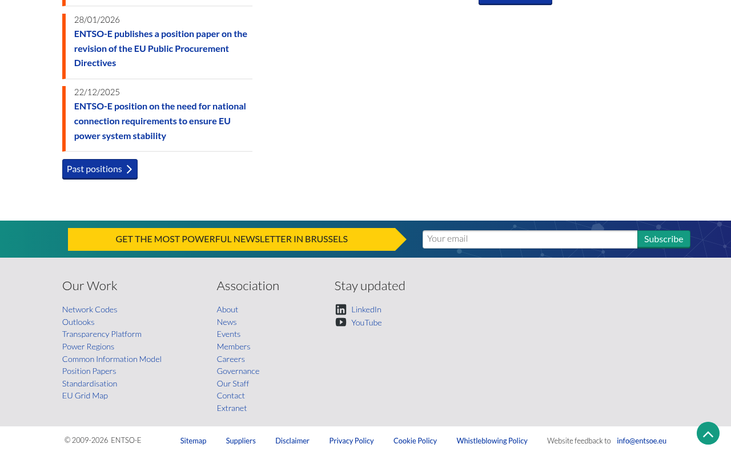
Task: Click the LinkedIn logo icon
Action: click(x=341, y=310)
